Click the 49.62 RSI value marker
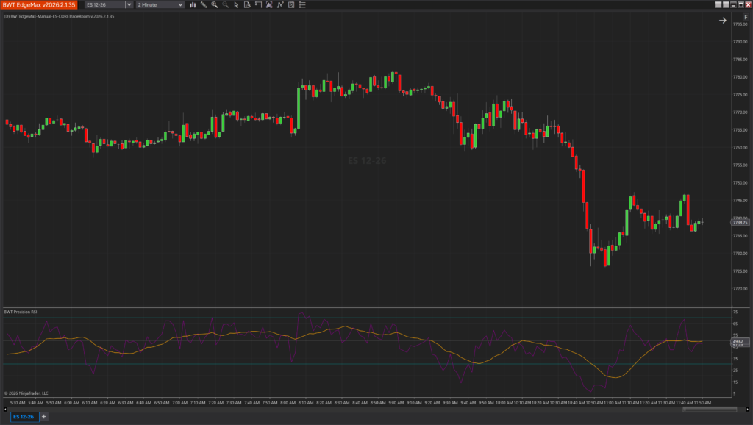This screenshot has width=753, height=425. [x=740, y=342]
